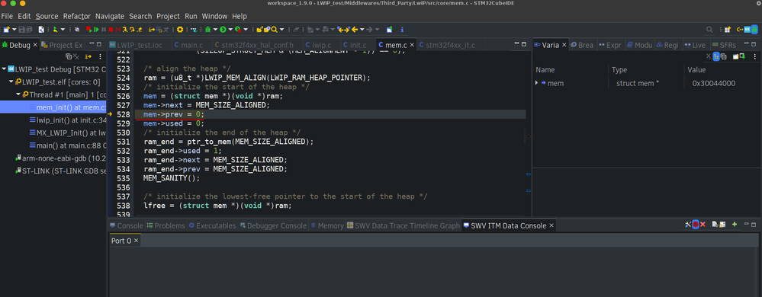Click the Resume debug button

pyautogui.click(x=96, y=30)
